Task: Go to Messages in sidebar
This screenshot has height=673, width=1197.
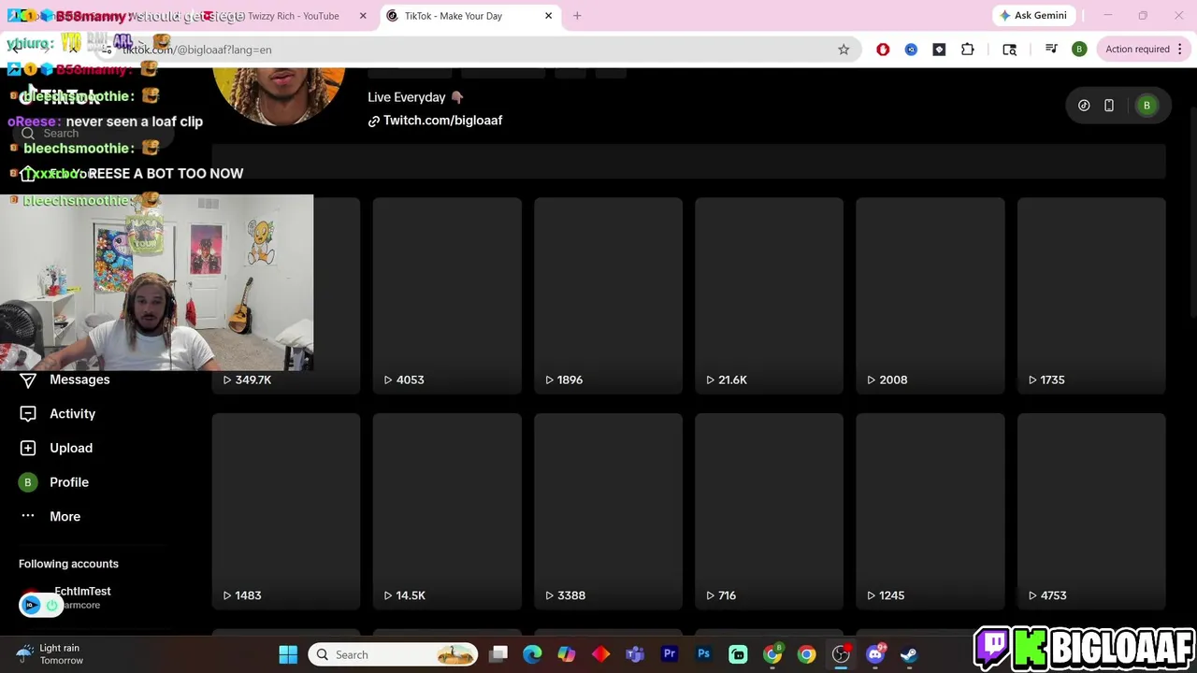Action: pyautogui.click(x=79, y=379)
